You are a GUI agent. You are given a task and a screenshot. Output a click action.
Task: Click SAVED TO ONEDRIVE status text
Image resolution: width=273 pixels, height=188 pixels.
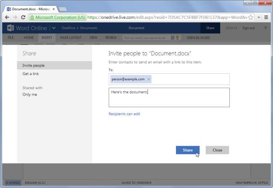click(x=136, y=183)
